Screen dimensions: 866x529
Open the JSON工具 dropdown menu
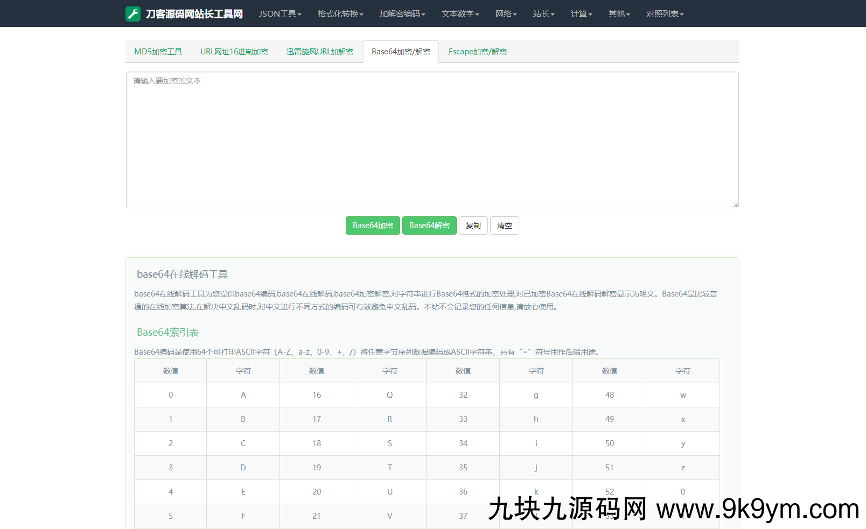280,14
